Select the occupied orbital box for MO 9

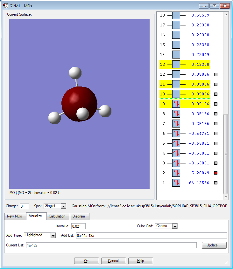(176, 104)
